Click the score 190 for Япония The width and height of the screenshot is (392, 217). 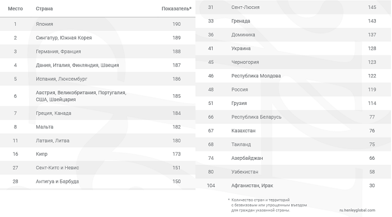point(176,24)
